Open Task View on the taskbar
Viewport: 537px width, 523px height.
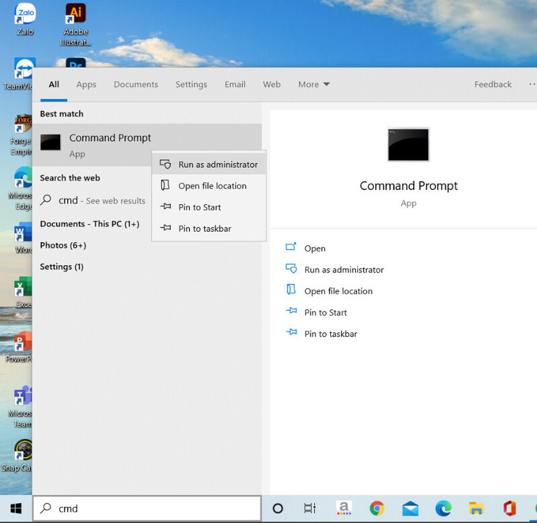310,508
